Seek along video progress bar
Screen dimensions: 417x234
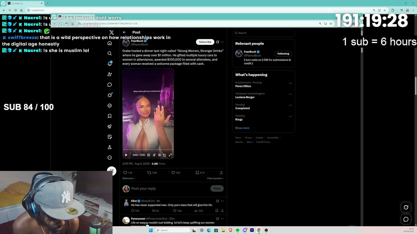pyautogui.click(x=148, y=150)
